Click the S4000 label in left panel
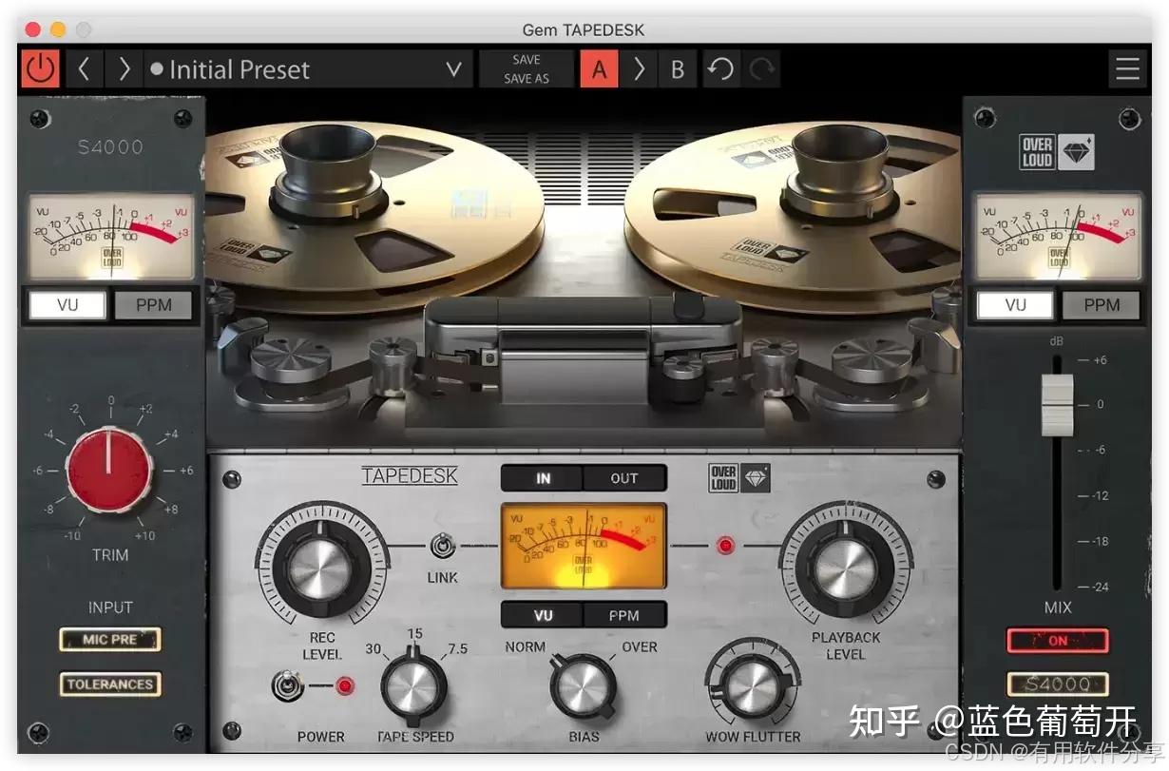Image resolution: width=1169 pixels, height=771 pixels. (x=110, y=147)
